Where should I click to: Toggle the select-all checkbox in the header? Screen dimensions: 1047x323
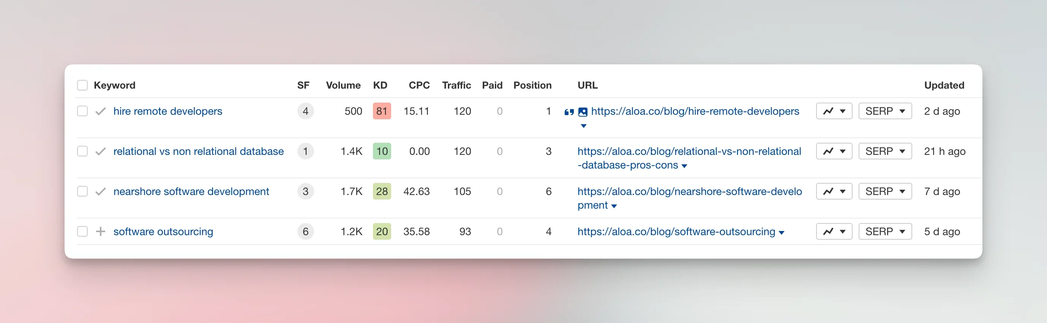click(x=82, y=85)
